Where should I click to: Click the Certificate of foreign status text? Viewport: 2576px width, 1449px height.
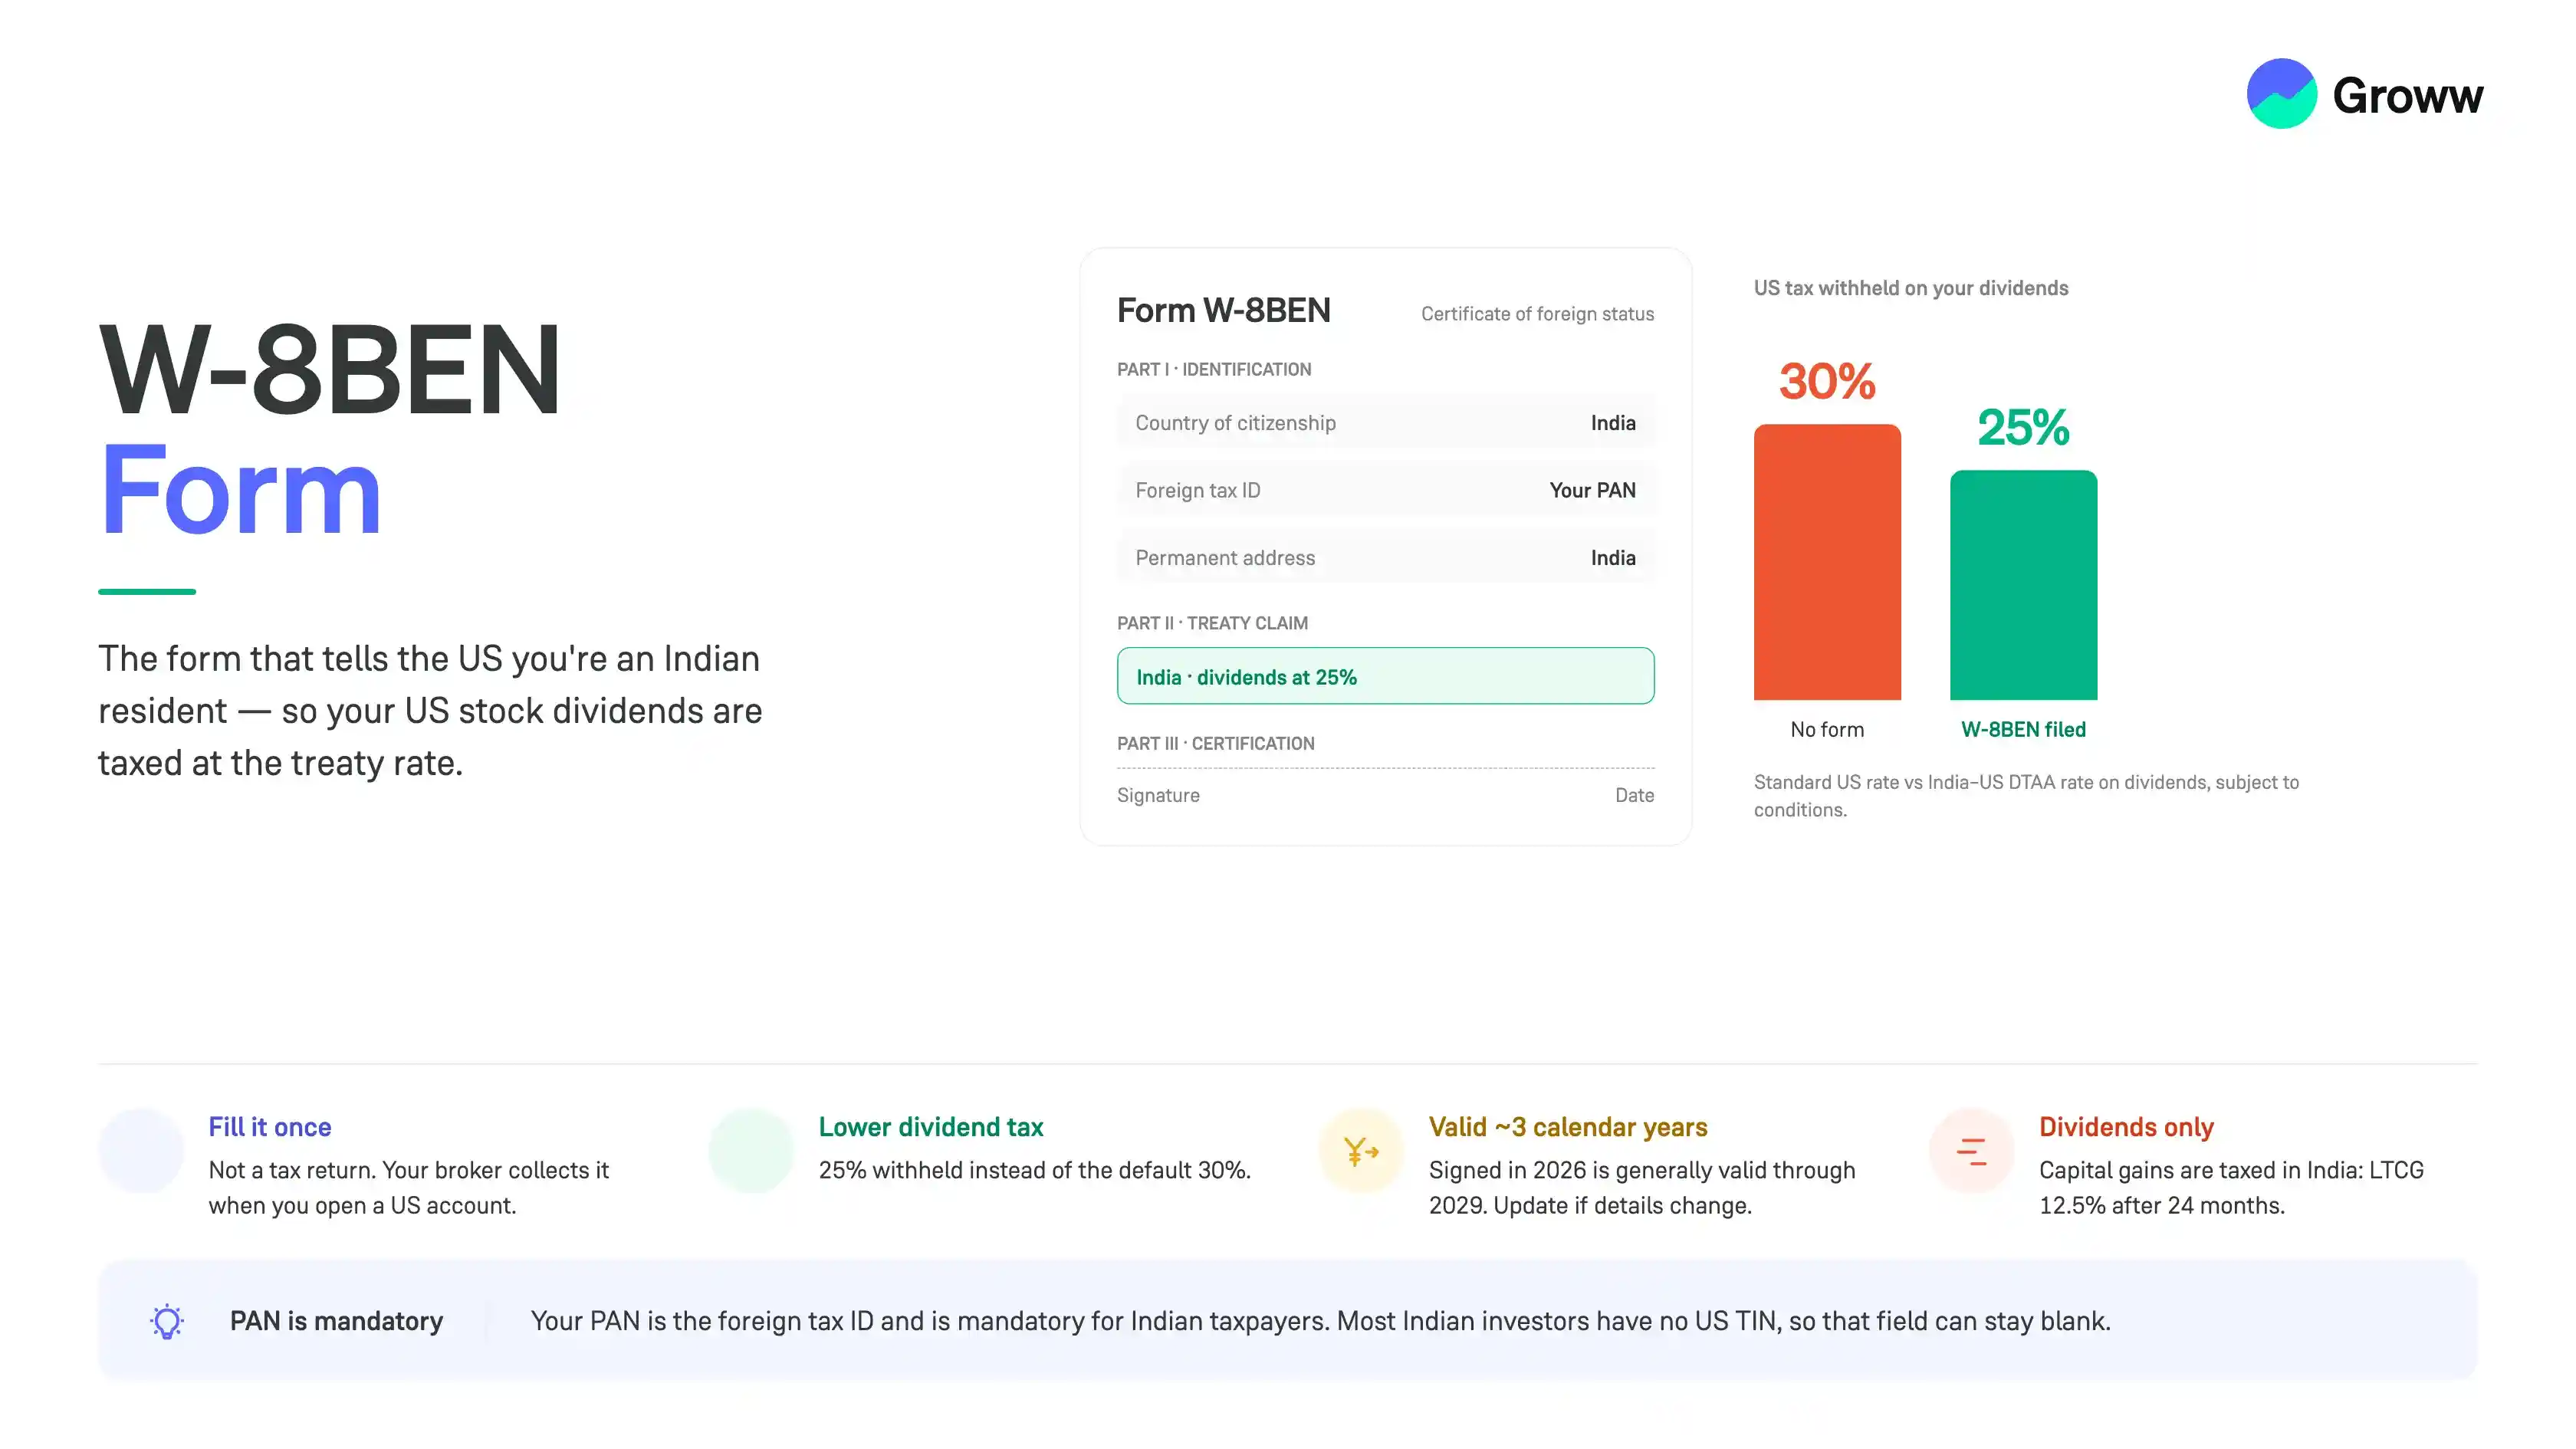point(1537,314)
